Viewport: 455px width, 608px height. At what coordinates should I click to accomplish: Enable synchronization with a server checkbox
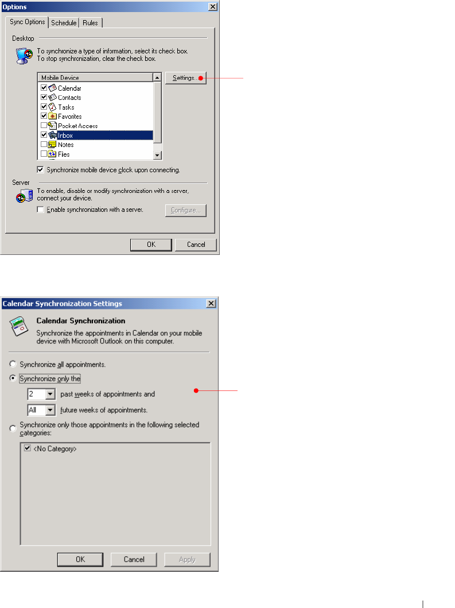click(x=40, y=210)
